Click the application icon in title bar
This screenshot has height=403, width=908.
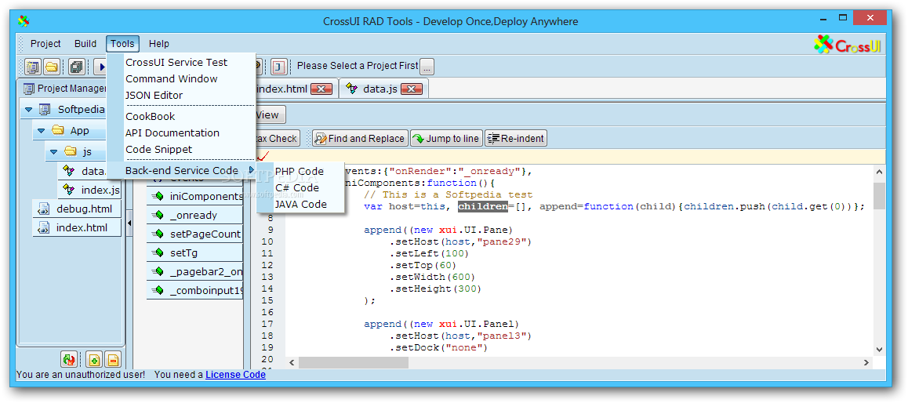click(24, 21)
